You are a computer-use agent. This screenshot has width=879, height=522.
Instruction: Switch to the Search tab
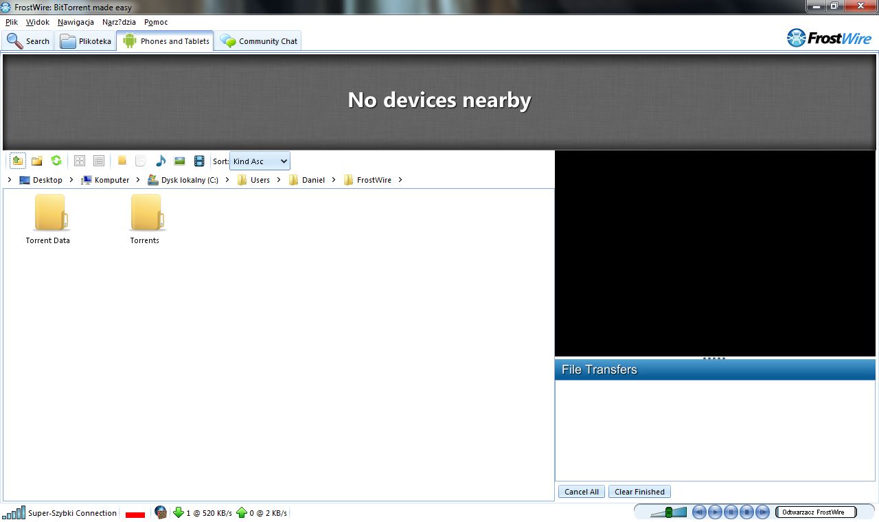coord(28,41)
